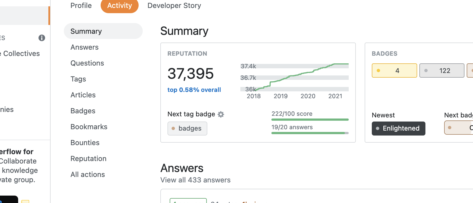View Bounties section

click(x=85, y=143)
